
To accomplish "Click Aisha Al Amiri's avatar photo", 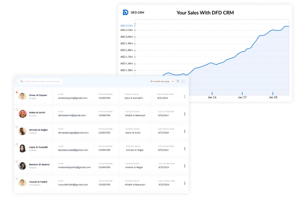I will pyautogui.click(x=22, y=114).
